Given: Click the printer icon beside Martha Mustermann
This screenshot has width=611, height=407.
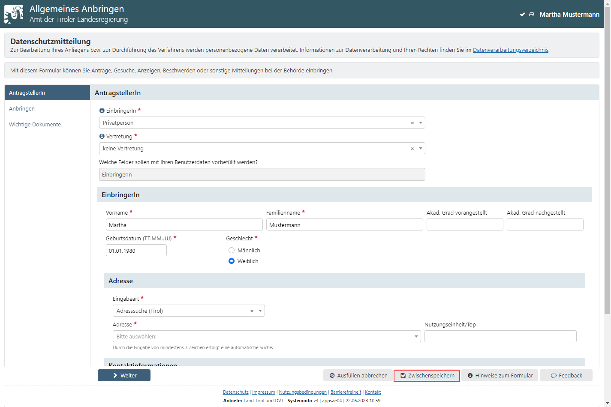Looking at the screenshot, I should 532,15.
